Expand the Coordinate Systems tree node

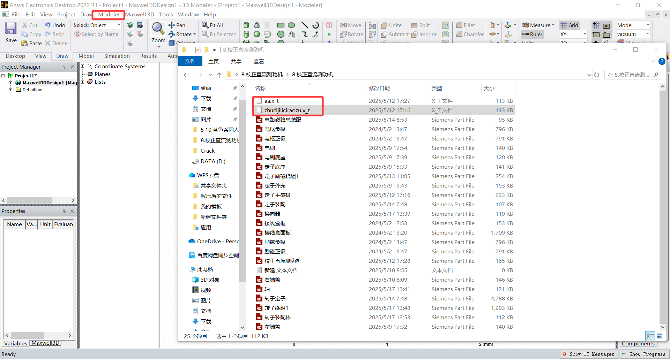point(83,66)
